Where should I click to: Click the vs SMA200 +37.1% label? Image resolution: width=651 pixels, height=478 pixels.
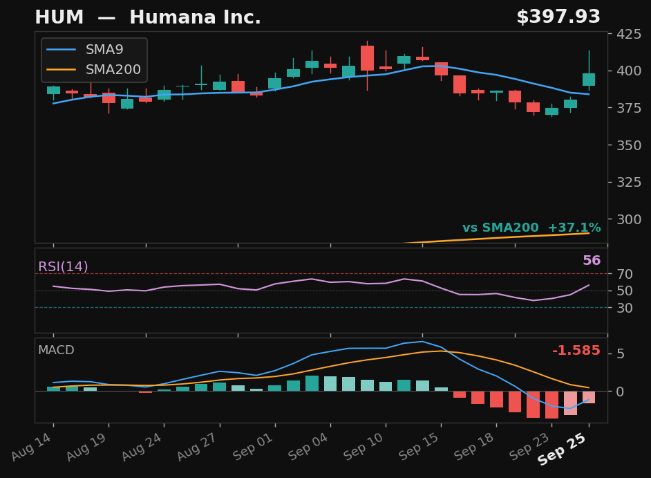coord(531,228)
